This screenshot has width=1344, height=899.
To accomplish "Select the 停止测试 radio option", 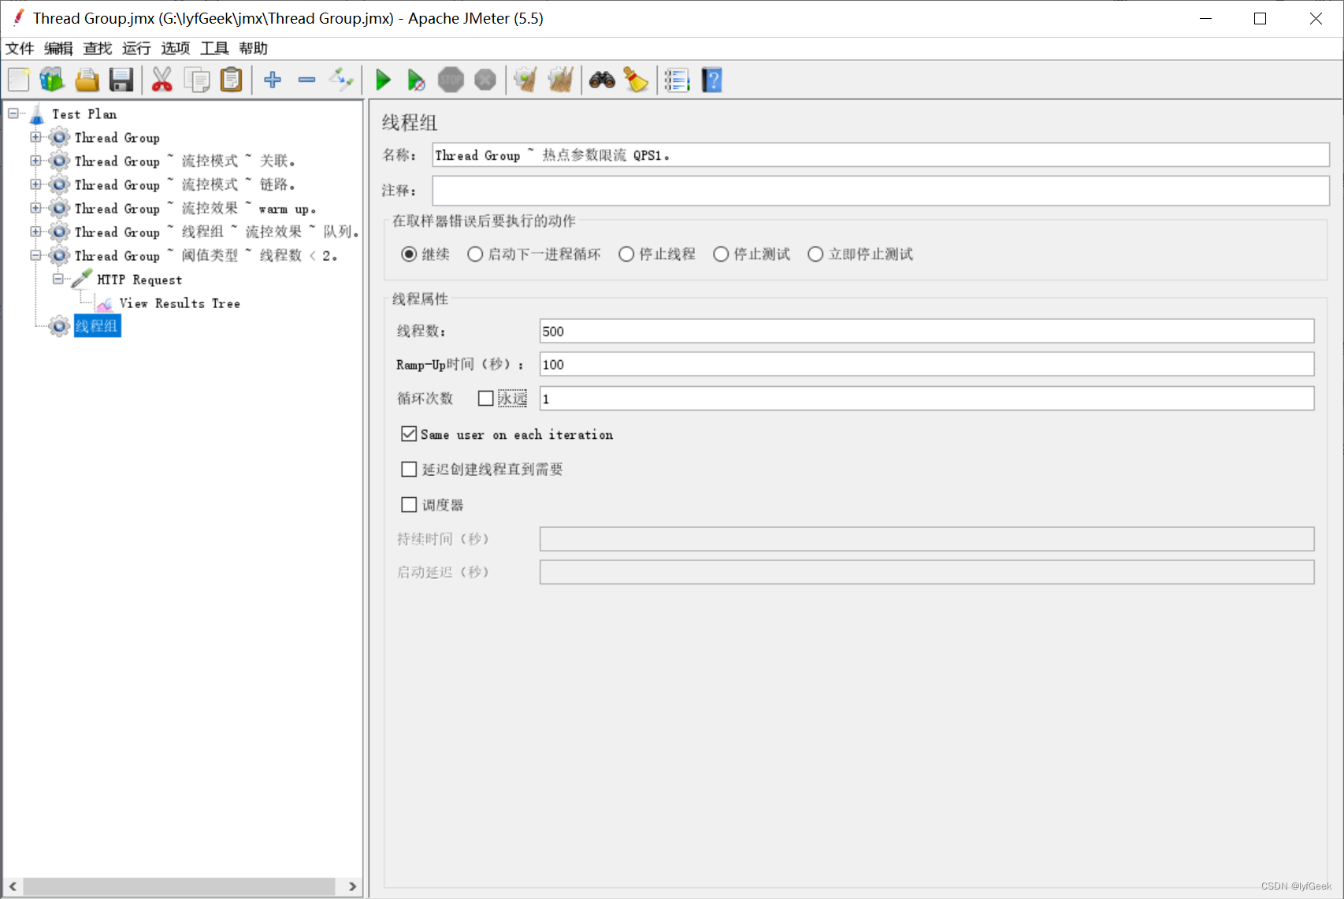I will click(721, 254).
